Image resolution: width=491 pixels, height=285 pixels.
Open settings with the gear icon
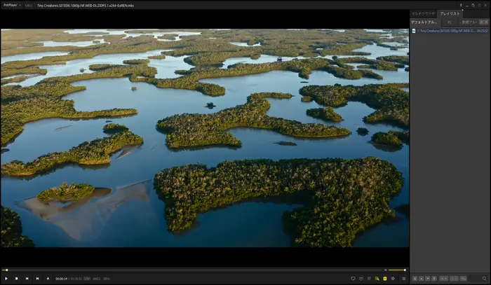point(393,278)
